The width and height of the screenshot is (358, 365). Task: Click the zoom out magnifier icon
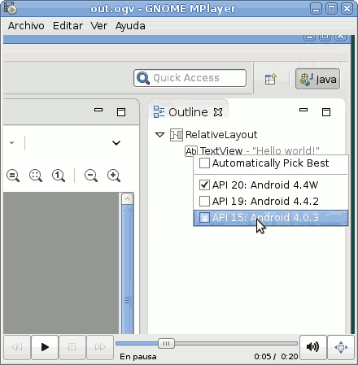tap(91, 176)
